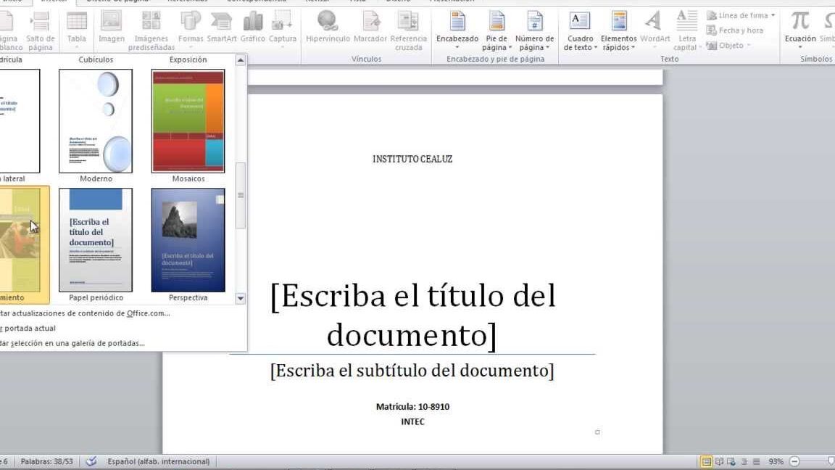Click the INTEC text line

click(x=412, y=421)
